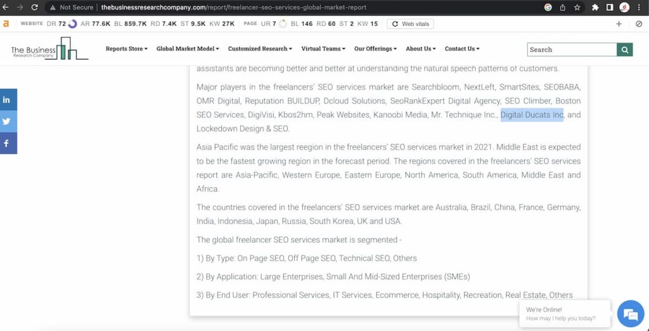Click the page UR 7 metric

click(x=274, y=23)
